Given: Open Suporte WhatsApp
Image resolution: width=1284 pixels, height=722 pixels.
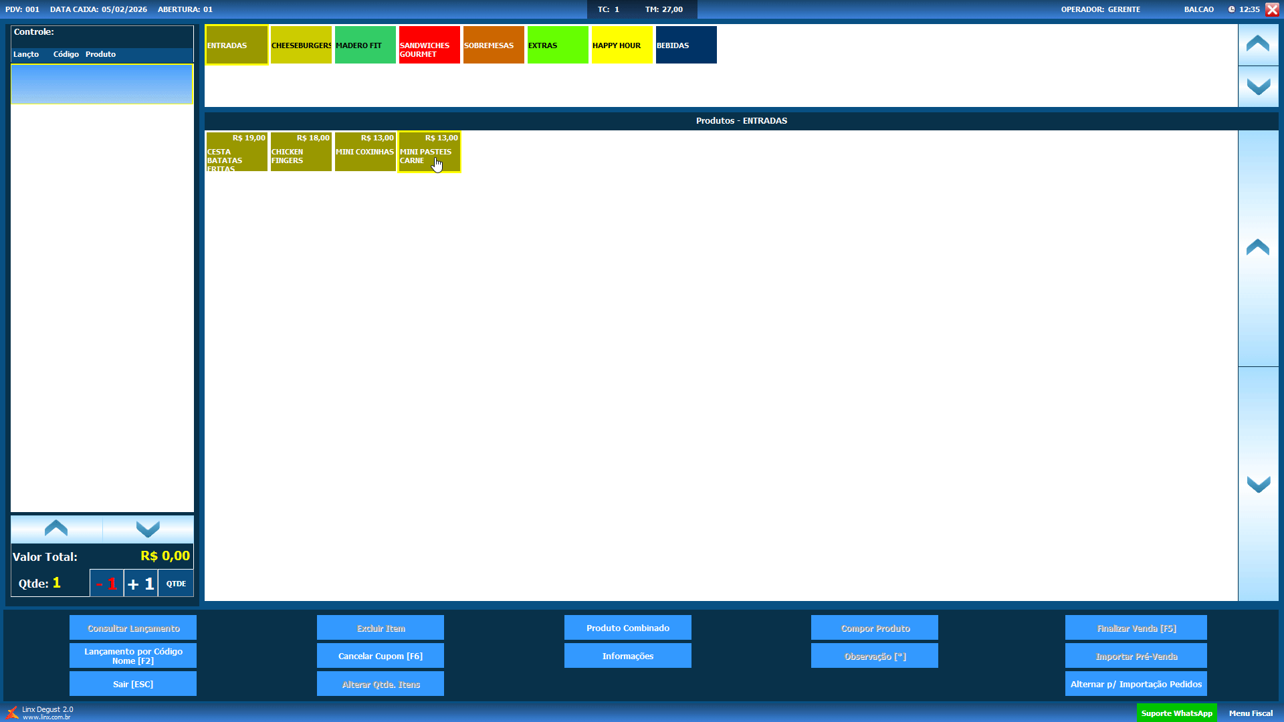Looking at the screenshot, I should (x=1176, y=713).
